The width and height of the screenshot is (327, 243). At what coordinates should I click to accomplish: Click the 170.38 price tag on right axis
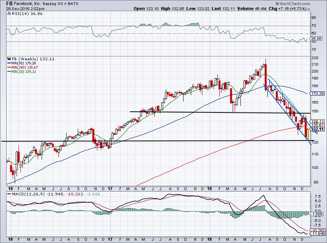317,94
